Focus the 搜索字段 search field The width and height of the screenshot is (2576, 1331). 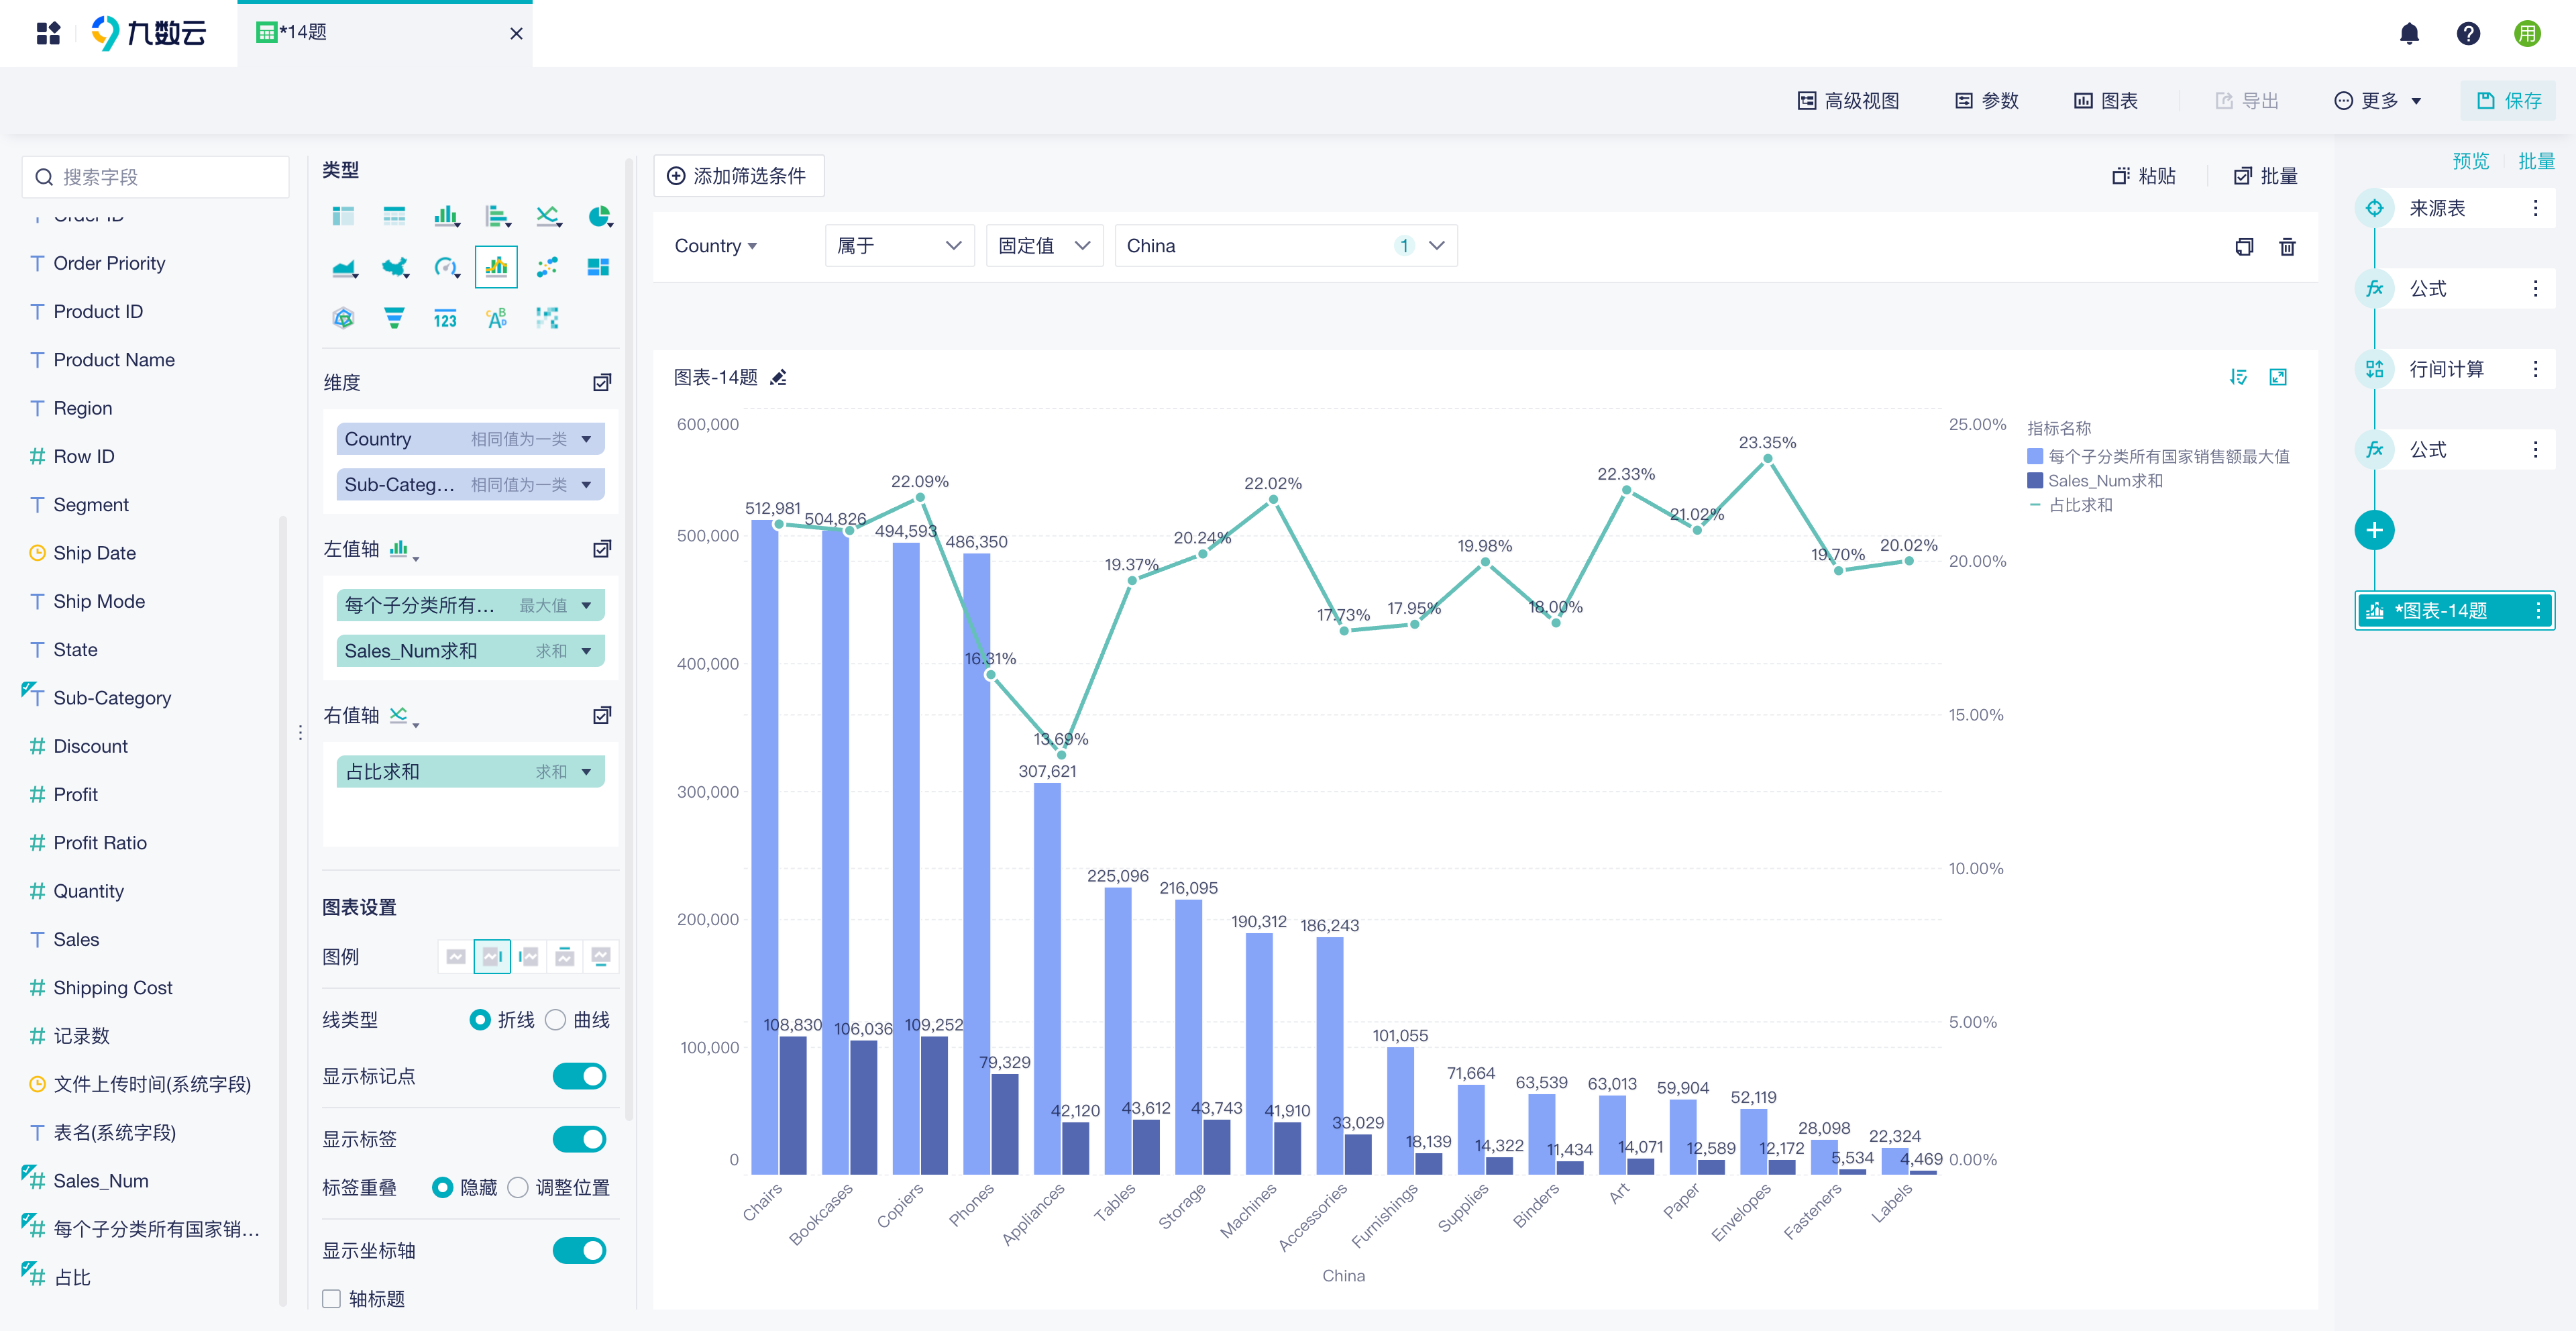(x=156, y=177)
